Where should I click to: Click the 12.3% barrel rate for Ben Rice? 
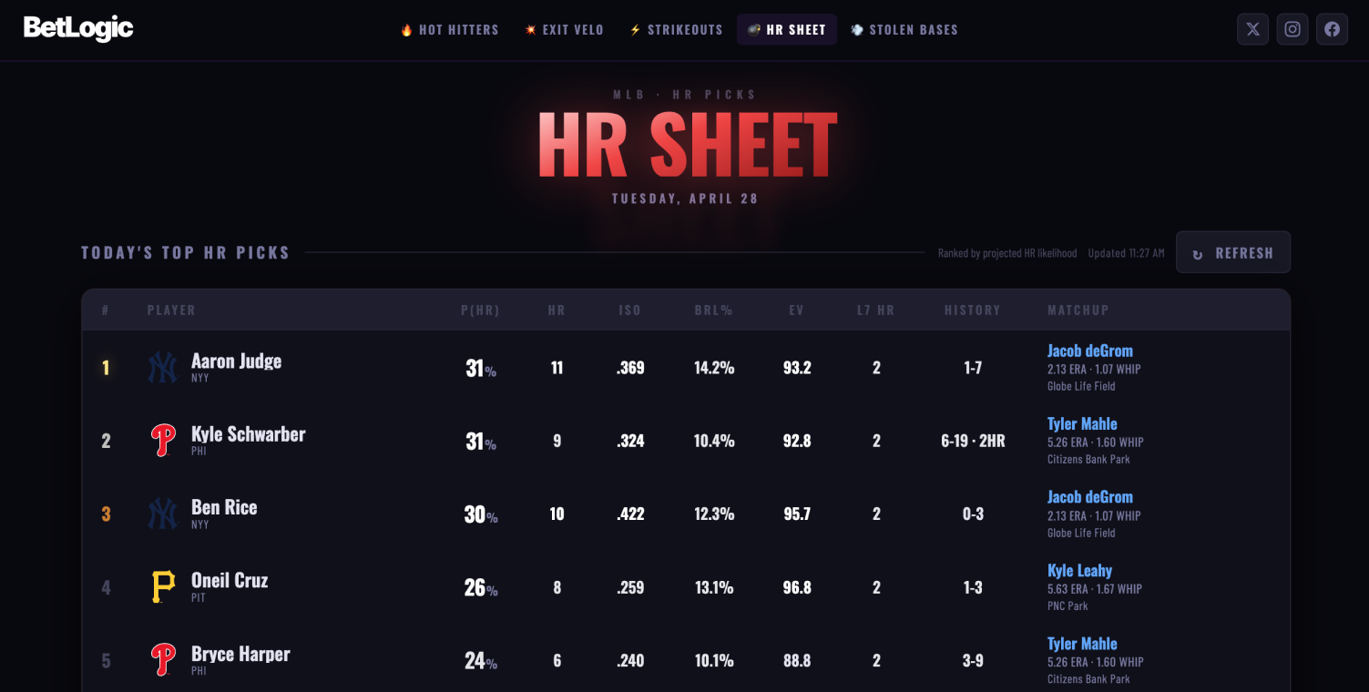[714, 514]
